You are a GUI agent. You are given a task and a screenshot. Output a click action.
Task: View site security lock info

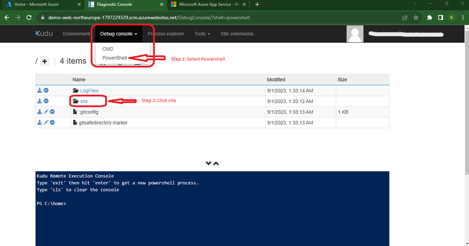(42, 18)
